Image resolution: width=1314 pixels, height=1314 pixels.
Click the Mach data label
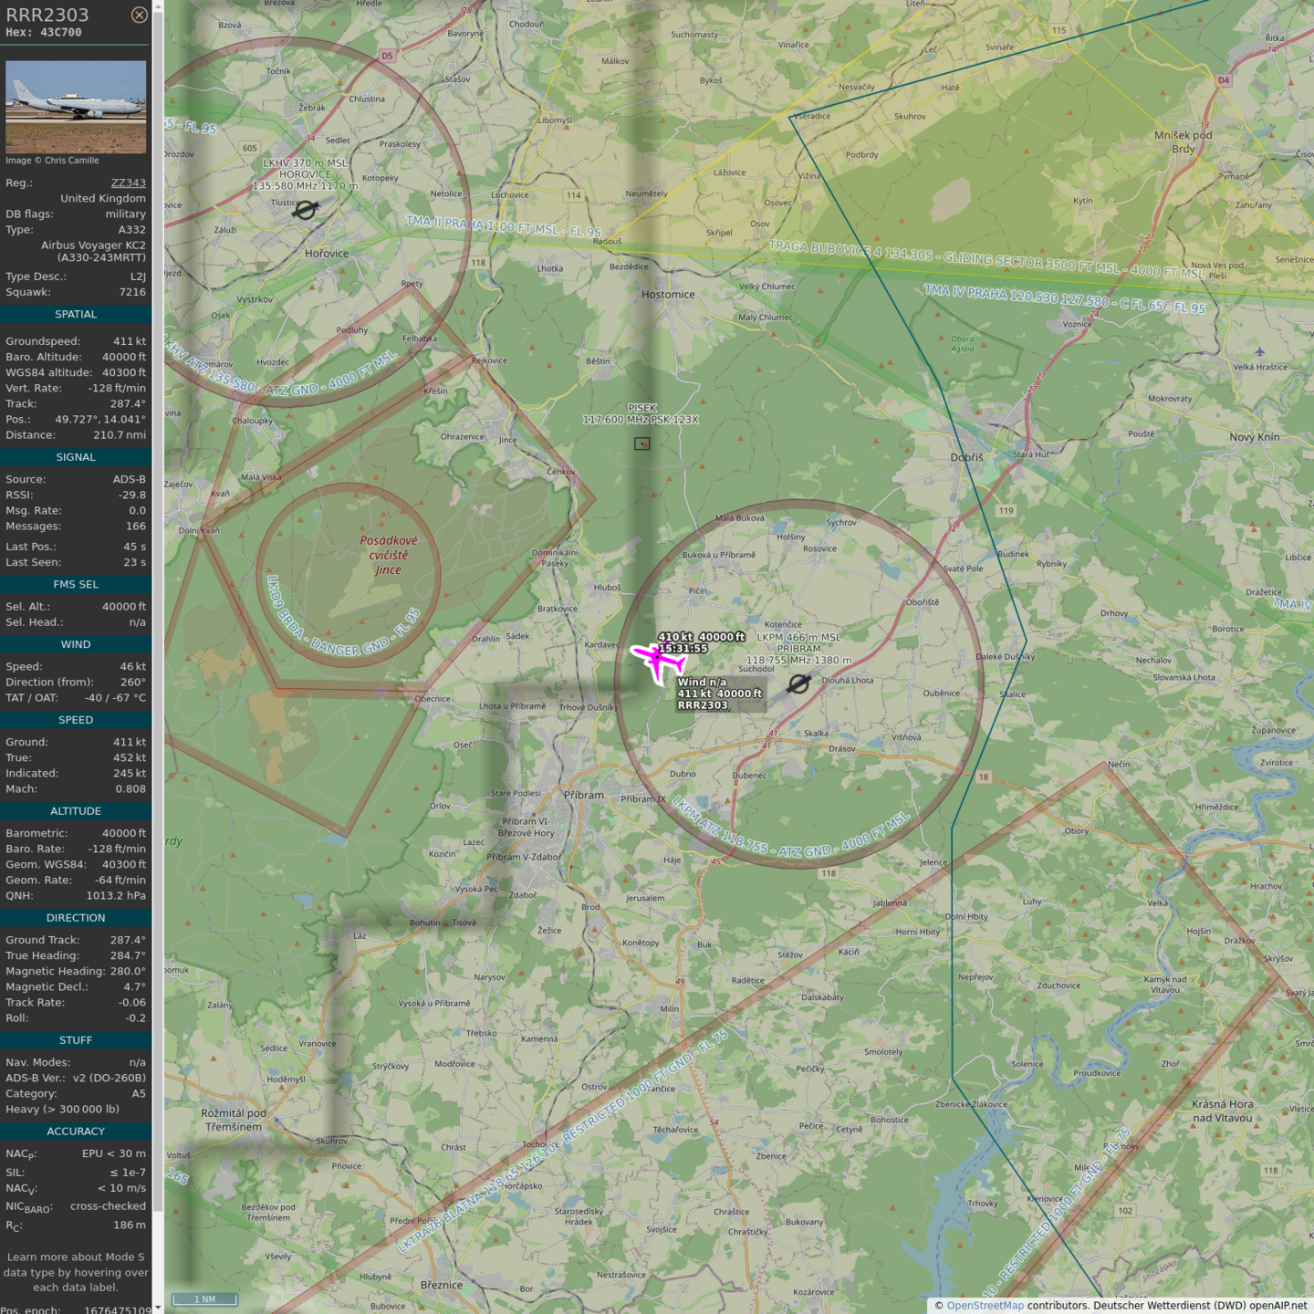[21, 788]
